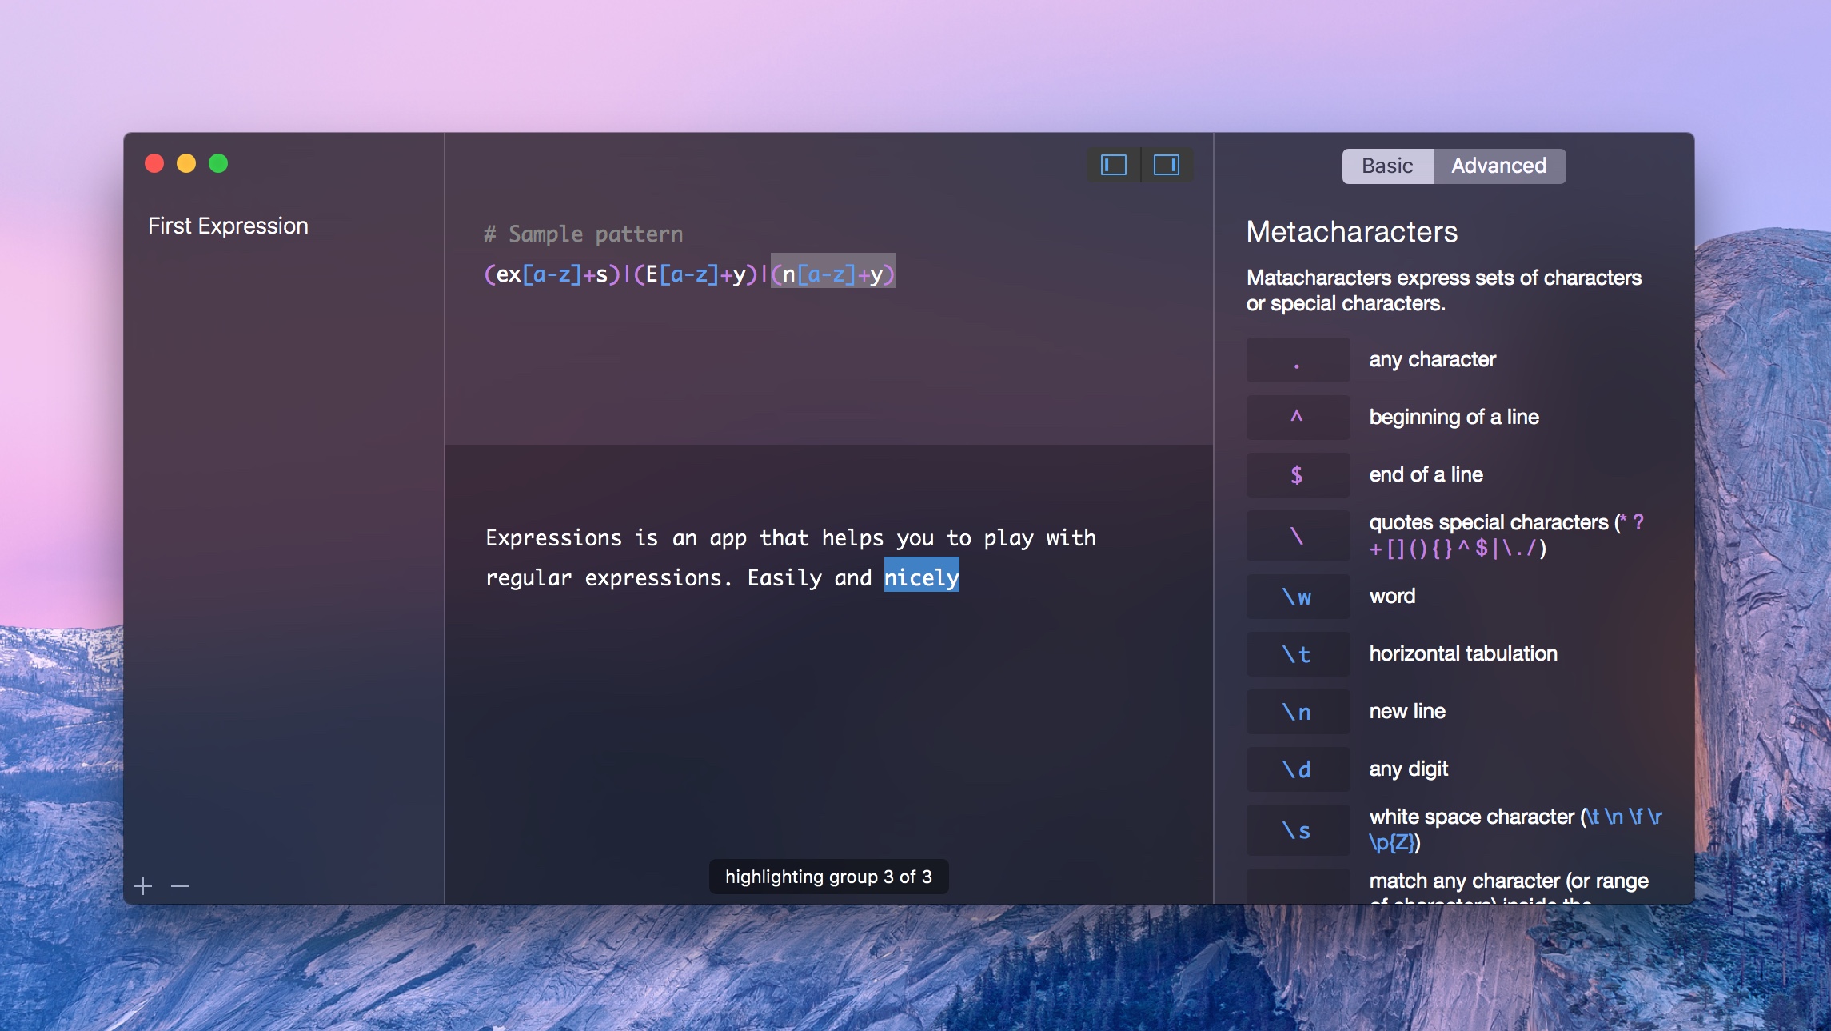Click the \s white space tile
The width and height of the screenshot is (1831, 1031).
(1297, 830)
